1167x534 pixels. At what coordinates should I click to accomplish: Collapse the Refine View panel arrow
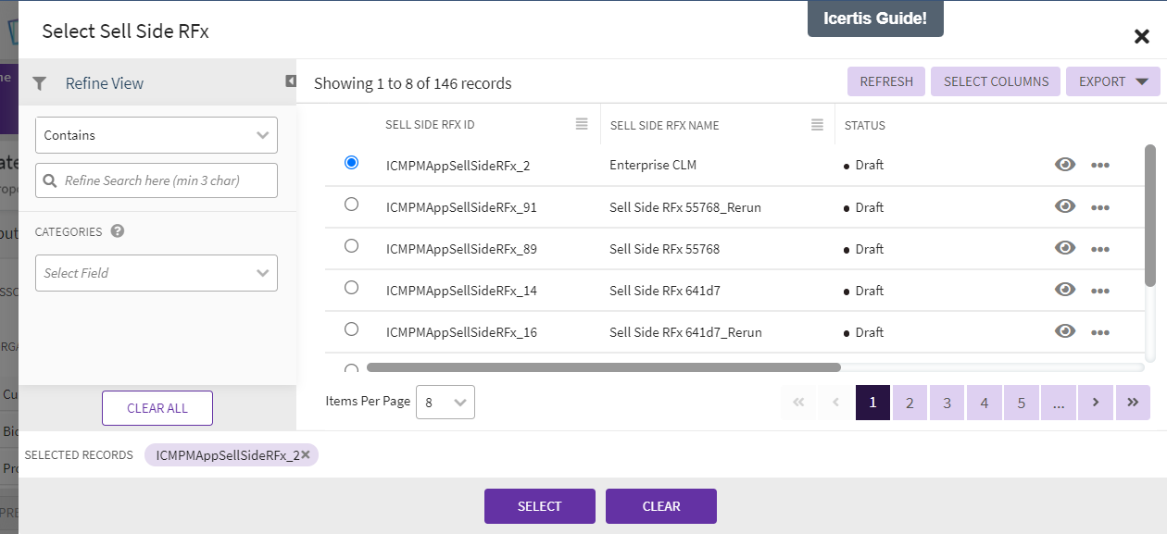pos(291,81)
